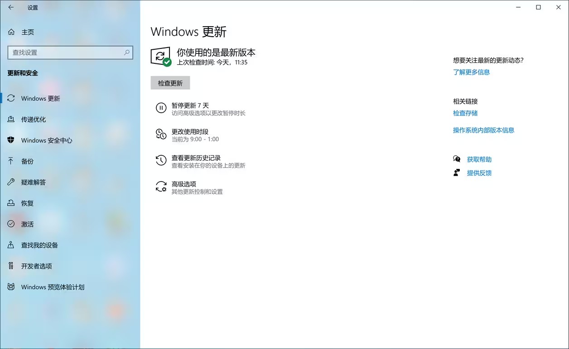
Task: Open the 检查存储 link
Action: pyautogui.click(x=465, y=113)
